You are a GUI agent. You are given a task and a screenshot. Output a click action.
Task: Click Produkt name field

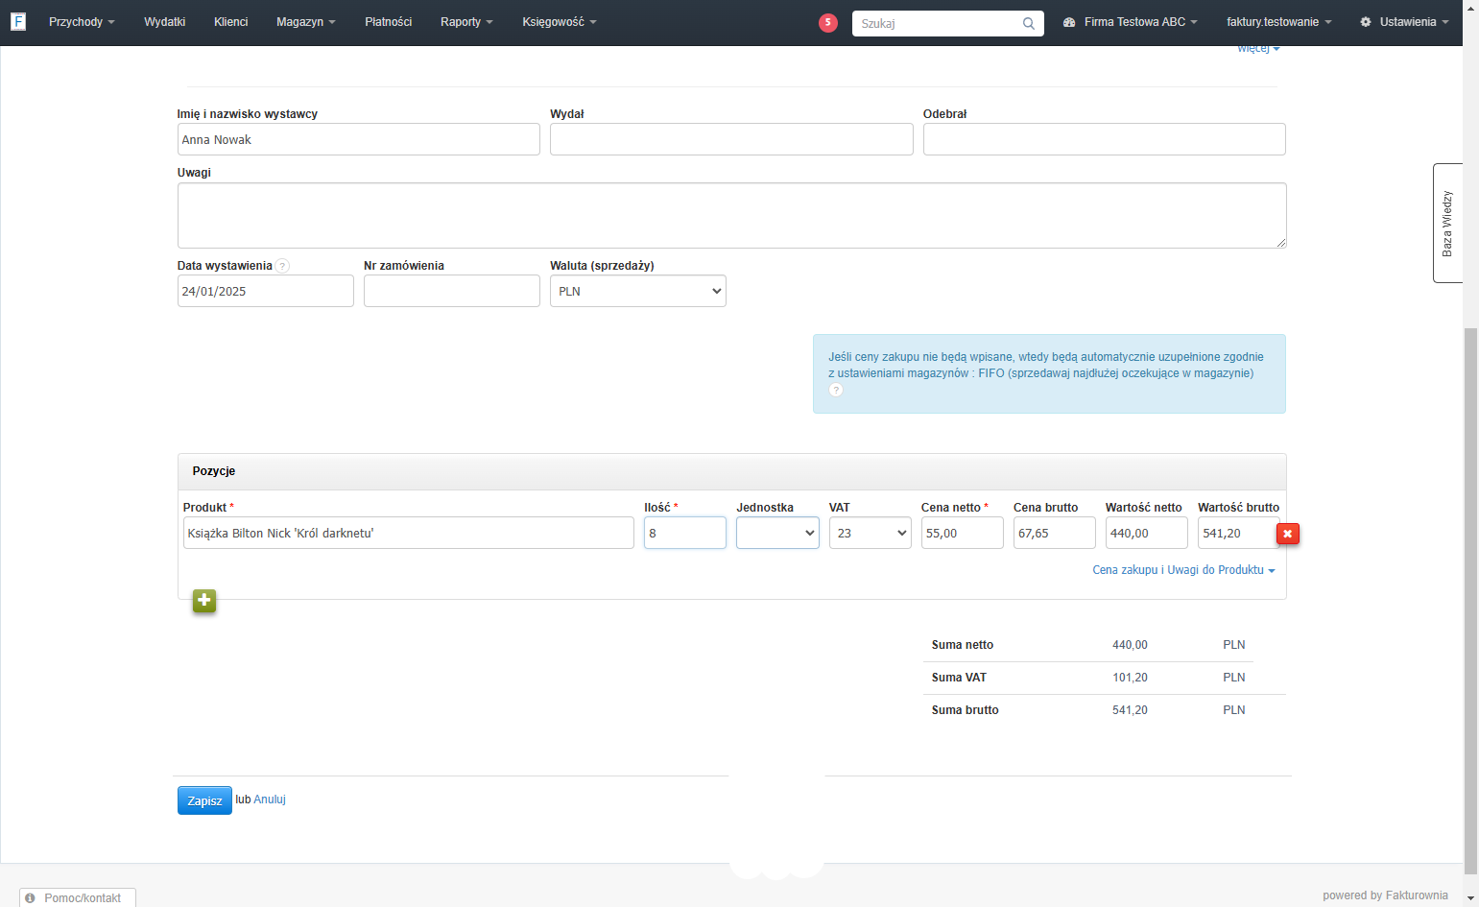(409, 533)
